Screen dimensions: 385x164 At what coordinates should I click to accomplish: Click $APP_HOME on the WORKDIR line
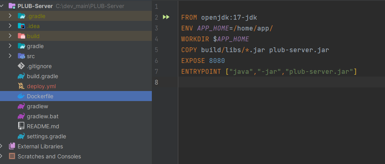click(231, 39)
